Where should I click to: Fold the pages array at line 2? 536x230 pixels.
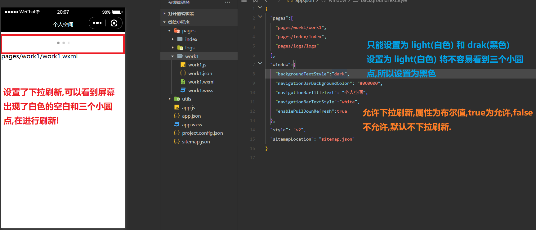point(260,17)
